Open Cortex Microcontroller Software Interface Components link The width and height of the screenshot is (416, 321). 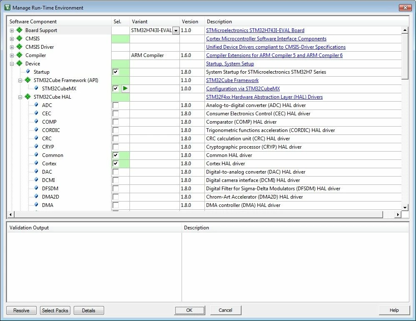tap(267, 38)
